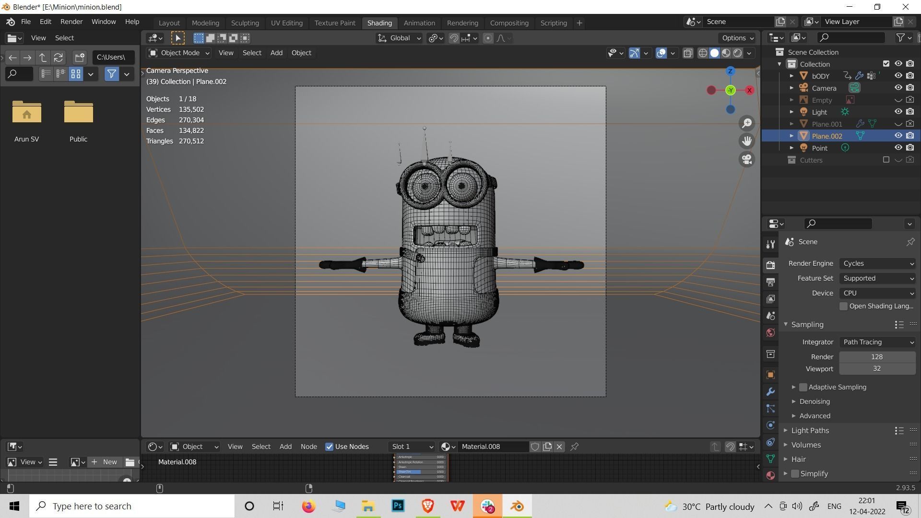The height and width of the screenshot is (518, 921).
Task: Refresh the file browser list
Action: 58,58
